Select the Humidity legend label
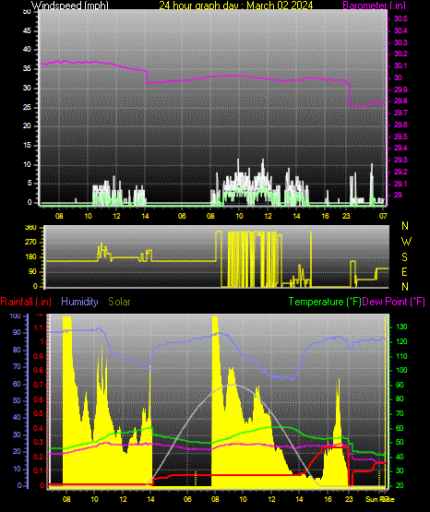Image resolution: width=430 pixels, height=512 pixels. 79,302
